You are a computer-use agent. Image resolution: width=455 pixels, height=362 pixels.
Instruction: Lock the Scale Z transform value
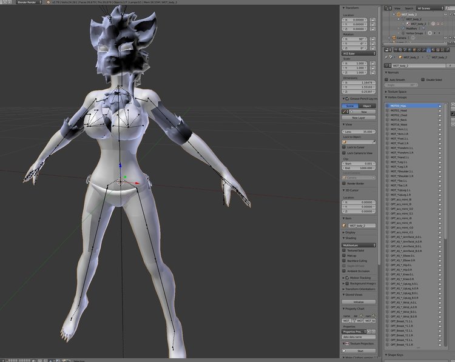pyautogui.click(x=372, y=73)
